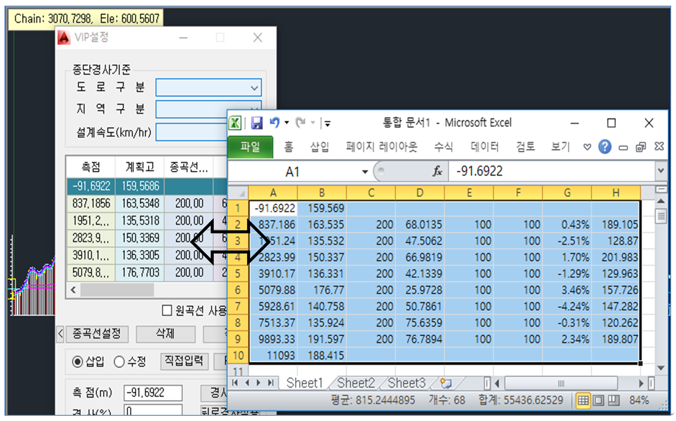Click the insert new worksheet icon

446,383
